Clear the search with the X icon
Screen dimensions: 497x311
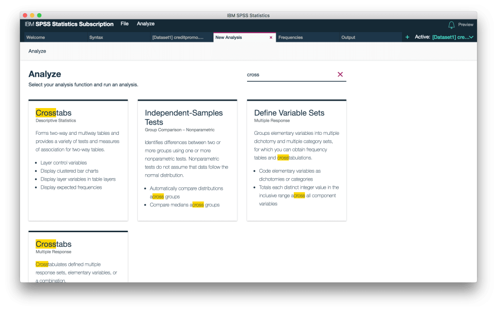[x=340, y=74]
